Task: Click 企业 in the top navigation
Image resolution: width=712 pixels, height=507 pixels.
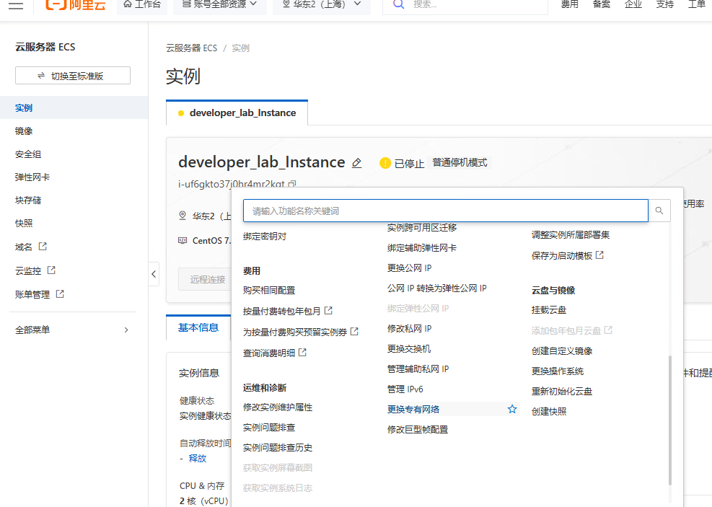Action: [633, 4]
